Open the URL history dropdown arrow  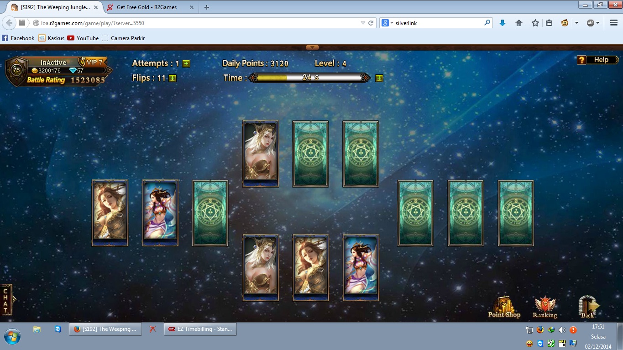pyautogui.click(x=363, y=23)
